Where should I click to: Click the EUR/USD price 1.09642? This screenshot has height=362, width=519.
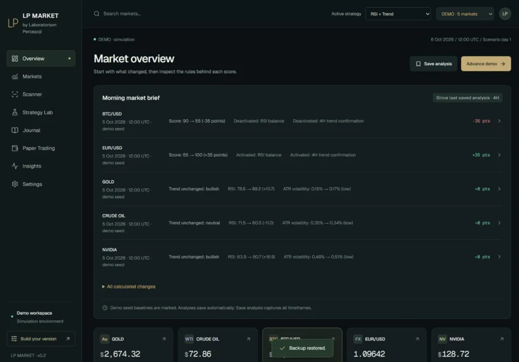(369, 354)
